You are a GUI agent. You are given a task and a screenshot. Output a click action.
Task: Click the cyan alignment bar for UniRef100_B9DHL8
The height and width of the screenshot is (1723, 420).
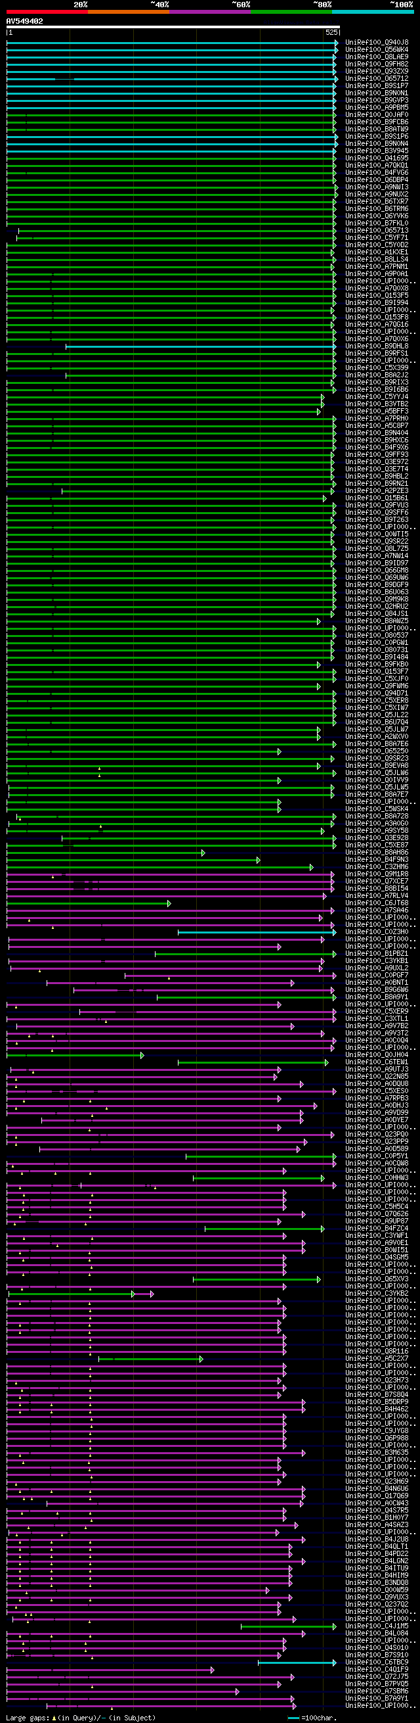tap(200, 346)
